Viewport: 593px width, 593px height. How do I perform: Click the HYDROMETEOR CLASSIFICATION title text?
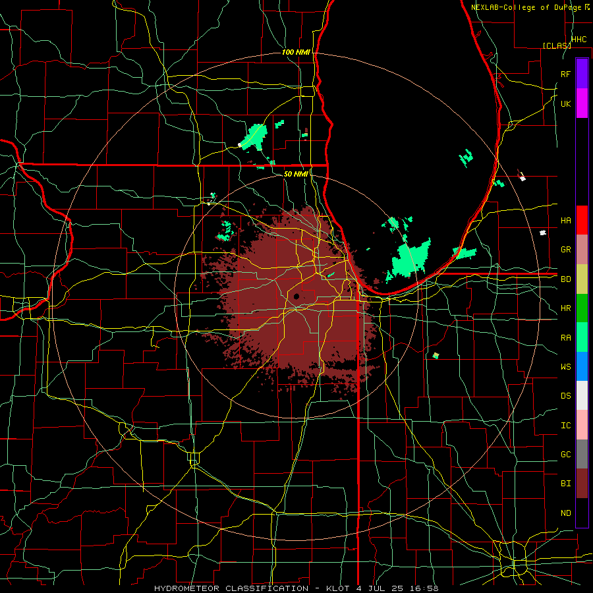(231, 588)
